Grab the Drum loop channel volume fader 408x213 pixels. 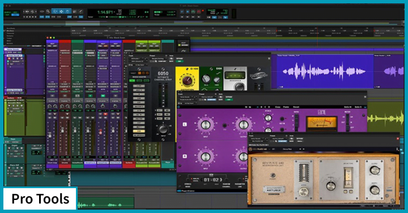coord(50,135)
